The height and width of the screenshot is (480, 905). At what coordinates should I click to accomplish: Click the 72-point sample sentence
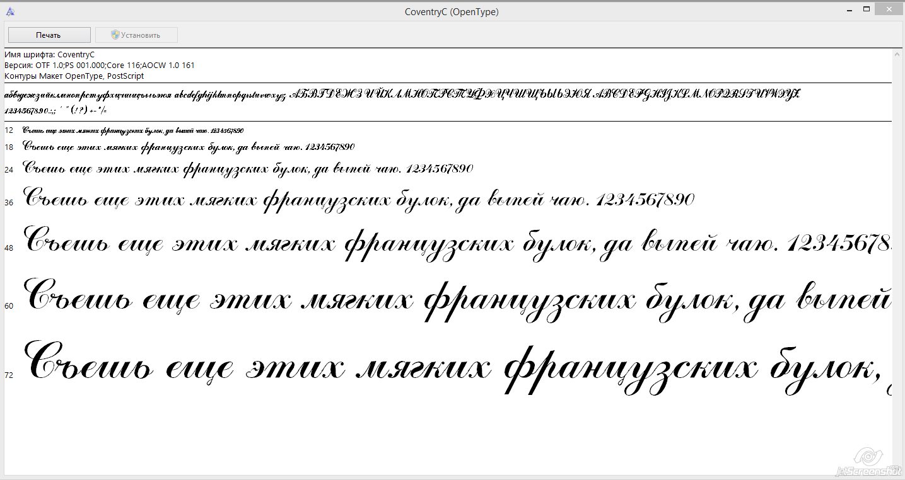pyautogui.click(x=458, y=369)
